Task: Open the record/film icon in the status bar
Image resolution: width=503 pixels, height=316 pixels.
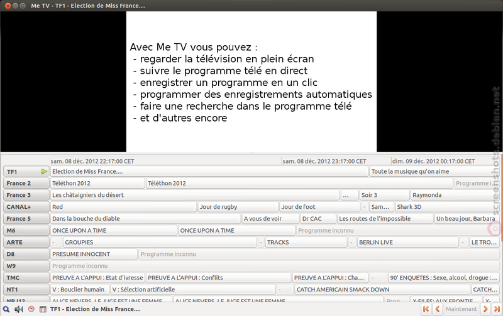Action: click(43, 309)
